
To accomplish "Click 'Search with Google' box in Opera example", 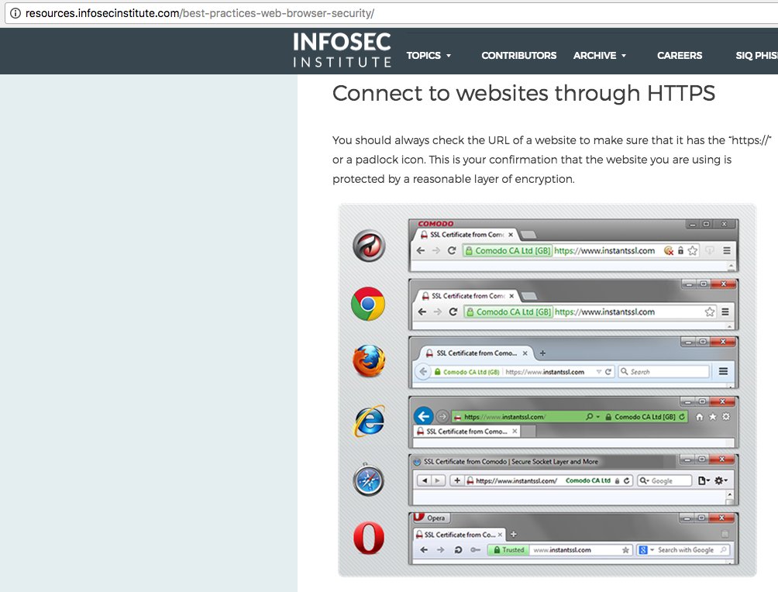I will [683, 550].
